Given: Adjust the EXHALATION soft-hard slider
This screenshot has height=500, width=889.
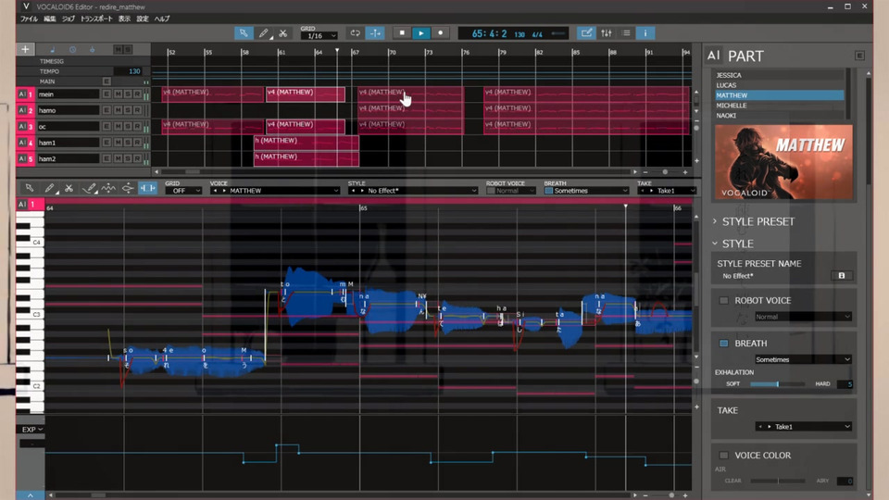Looking at the screenshot, I should click(x=777, y=384).
